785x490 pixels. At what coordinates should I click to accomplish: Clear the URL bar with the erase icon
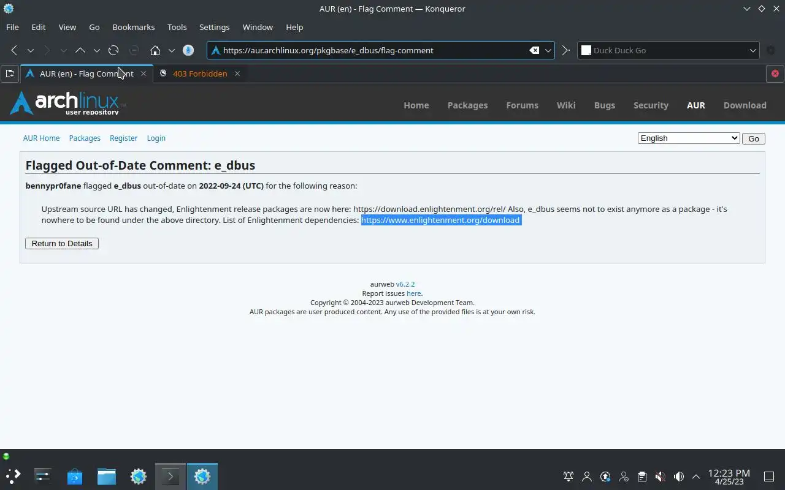click(x=534, y=50)
